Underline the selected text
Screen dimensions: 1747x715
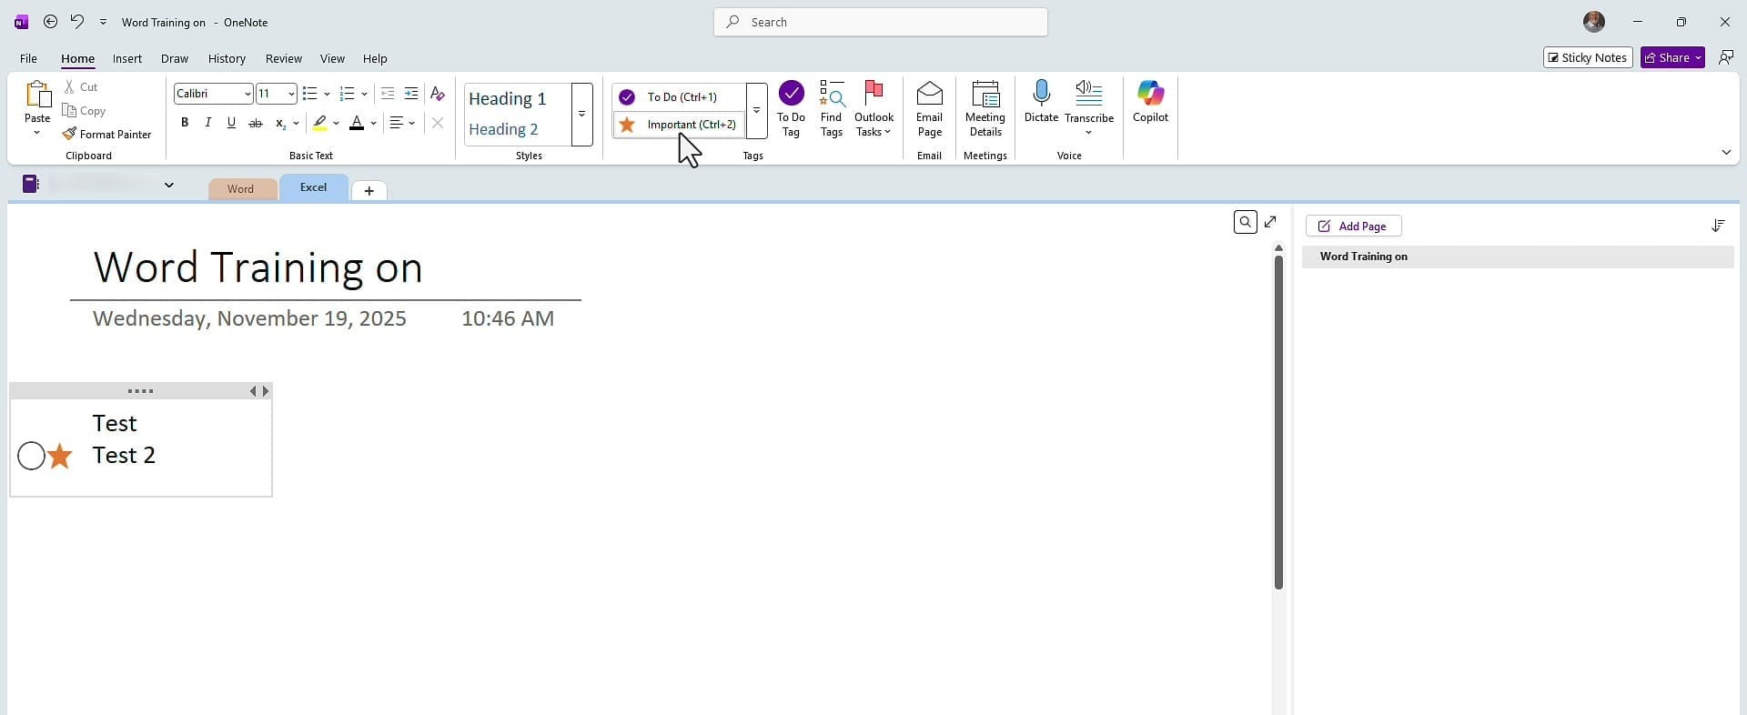pyautogui.click(x=232, y=123)
